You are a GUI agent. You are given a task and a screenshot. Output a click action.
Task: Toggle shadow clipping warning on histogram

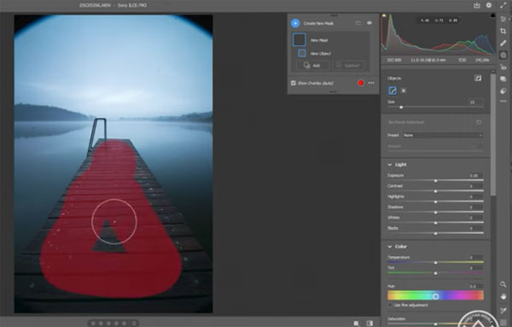[x=384, y=15]
